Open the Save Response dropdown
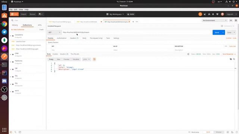 [x=229, y=54]
